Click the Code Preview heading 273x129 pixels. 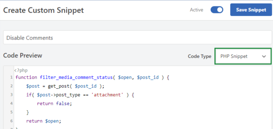[23, 55]
